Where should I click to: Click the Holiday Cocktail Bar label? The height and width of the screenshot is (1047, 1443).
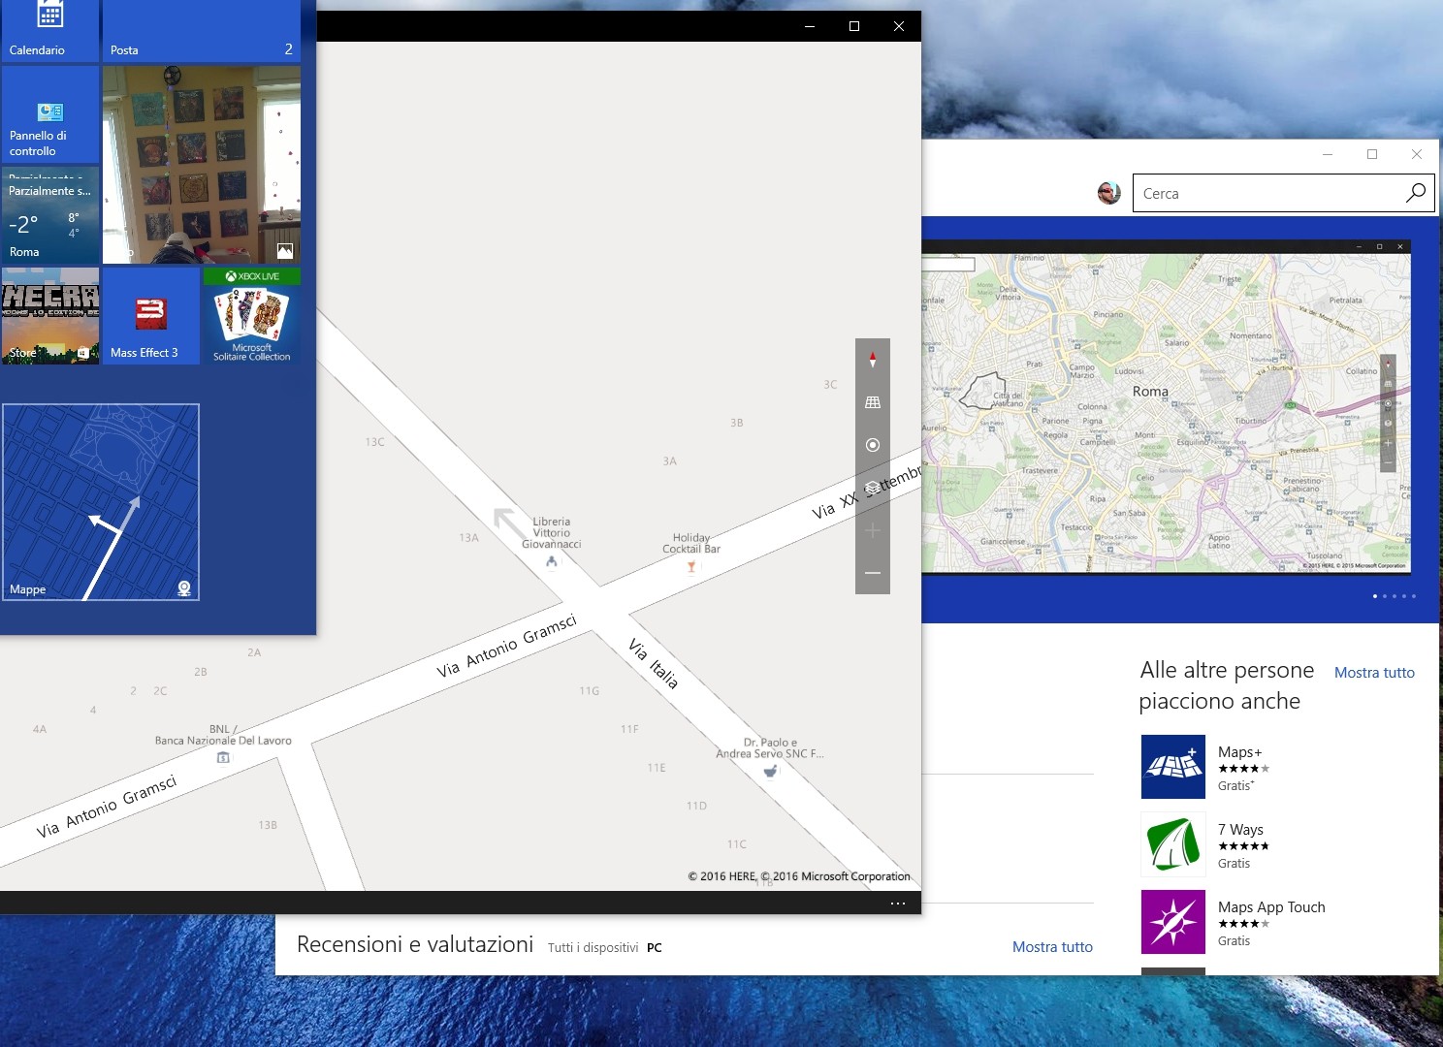tap(691, 543)
